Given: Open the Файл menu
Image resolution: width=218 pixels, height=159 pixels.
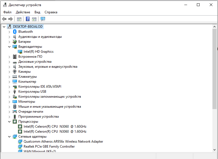Looking at the screenshot, I should pyautogui.click(x=7, y=12).
